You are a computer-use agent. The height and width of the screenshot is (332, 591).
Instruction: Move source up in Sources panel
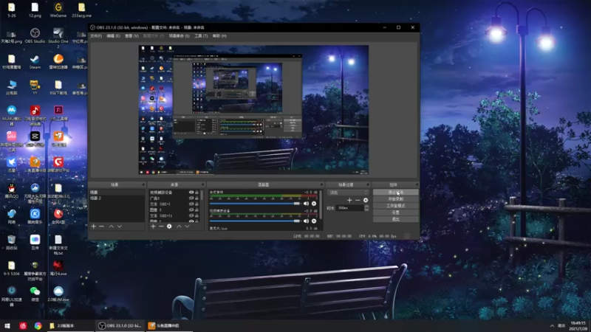click(x=179, y=226)
